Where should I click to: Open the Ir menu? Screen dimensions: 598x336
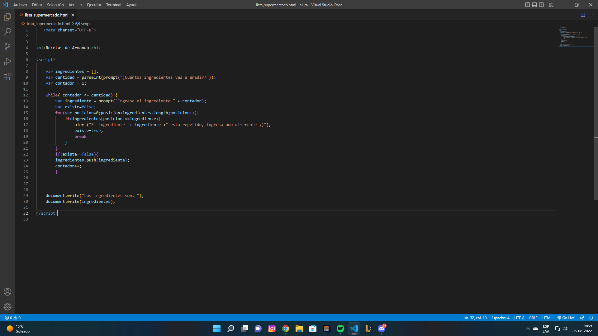point(81,5)
